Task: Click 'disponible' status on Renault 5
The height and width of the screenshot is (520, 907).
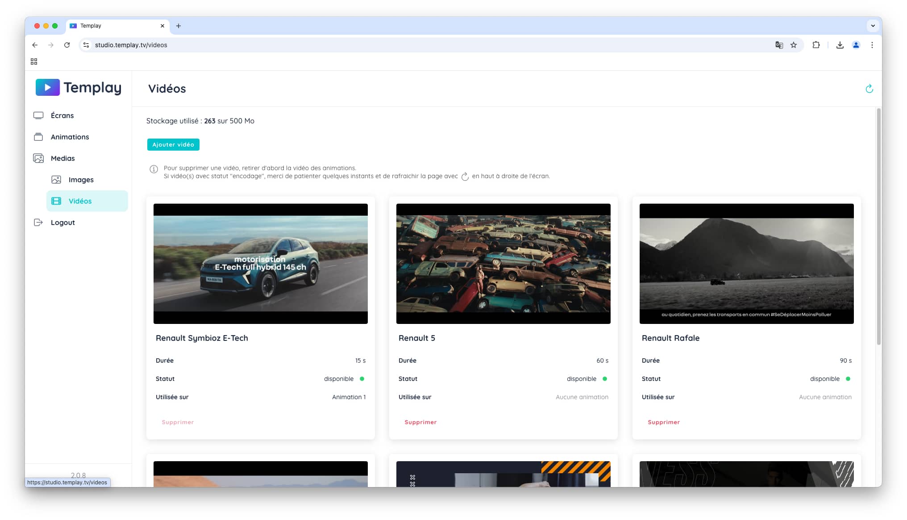Action: pos(582,379)
